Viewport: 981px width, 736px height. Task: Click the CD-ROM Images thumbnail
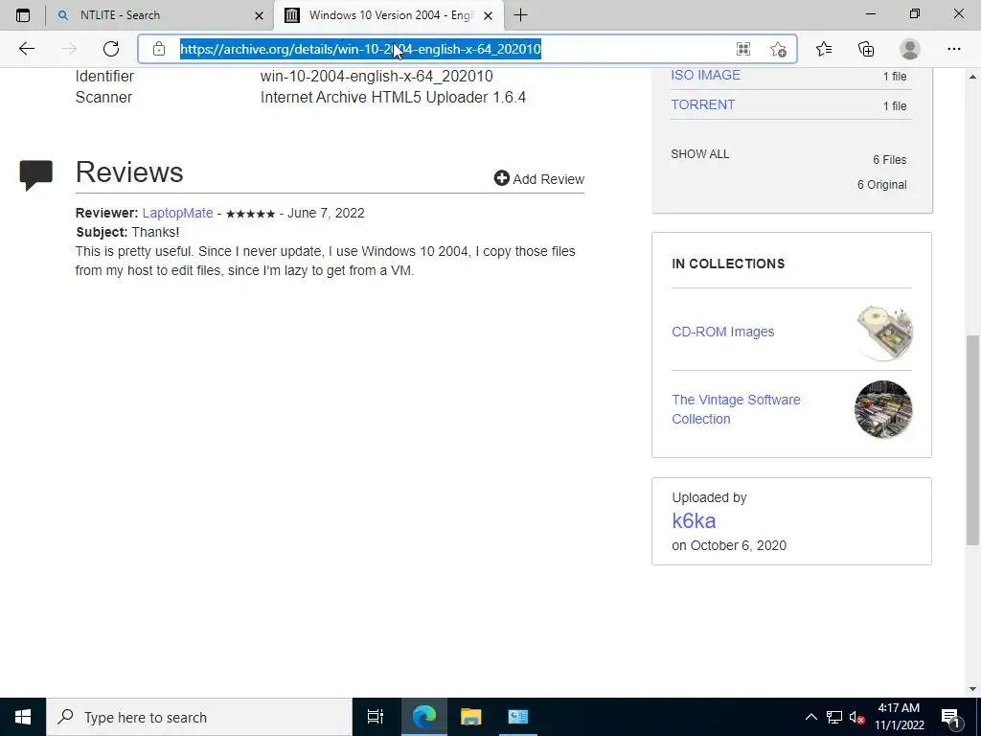pyautogui.click(x=883, y=332)
